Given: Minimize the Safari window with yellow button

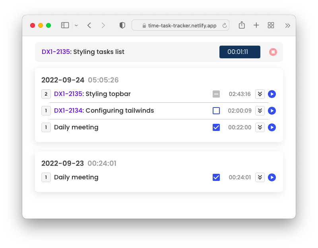Looking at the screenshot, I should click(41, 25).
